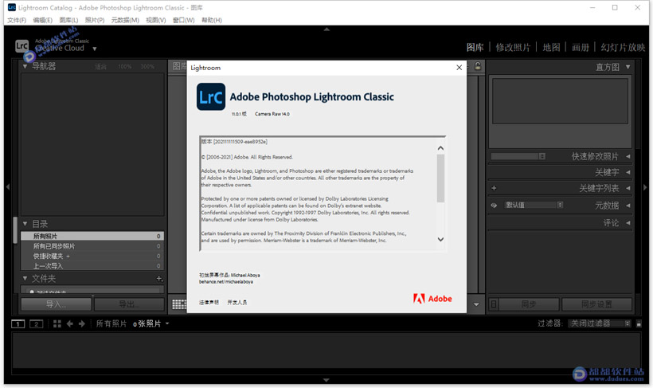
Task: Open the Creative Cloud identity plate dropdown
Action: point(95,49)
